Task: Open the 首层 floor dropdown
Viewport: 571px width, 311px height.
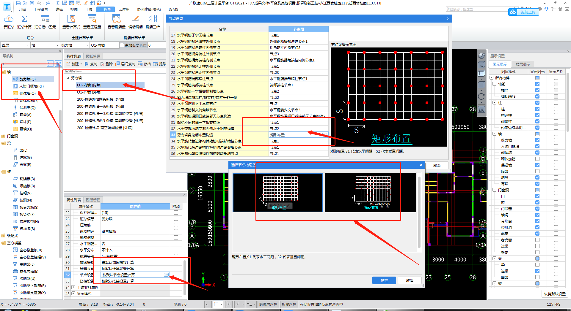Action: click(15, 45)
